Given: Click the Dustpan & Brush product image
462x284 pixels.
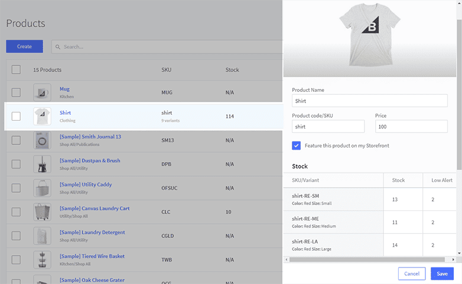Looking at the screenshot, I should (x=42, y=164).
